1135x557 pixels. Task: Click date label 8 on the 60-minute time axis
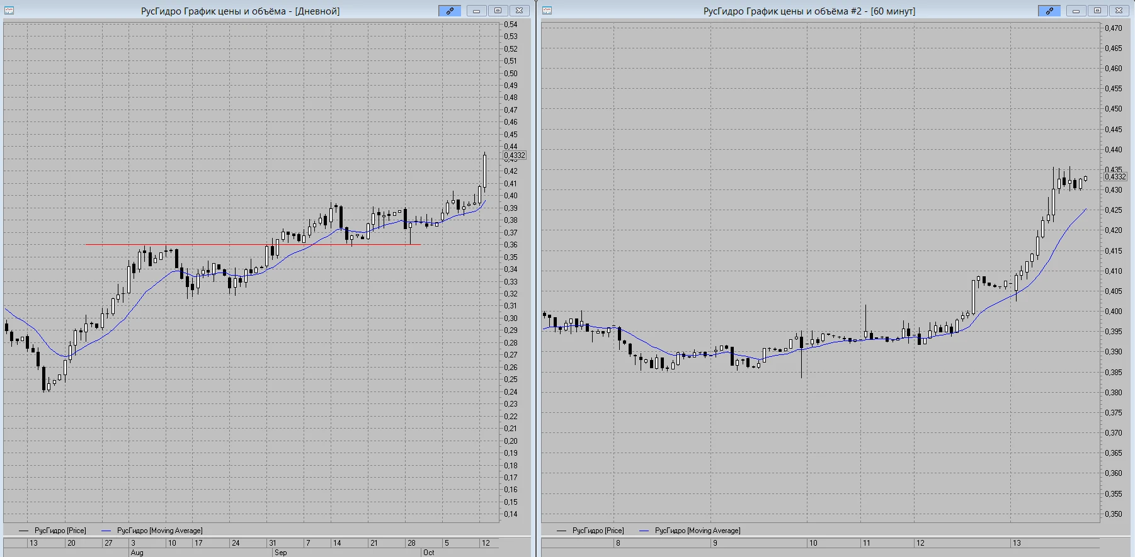click(618, 543)
